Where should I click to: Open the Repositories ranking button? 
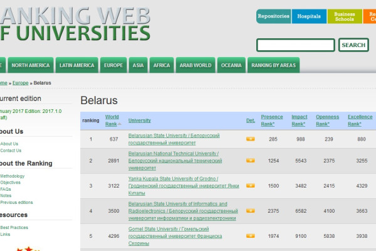point(274,16)
